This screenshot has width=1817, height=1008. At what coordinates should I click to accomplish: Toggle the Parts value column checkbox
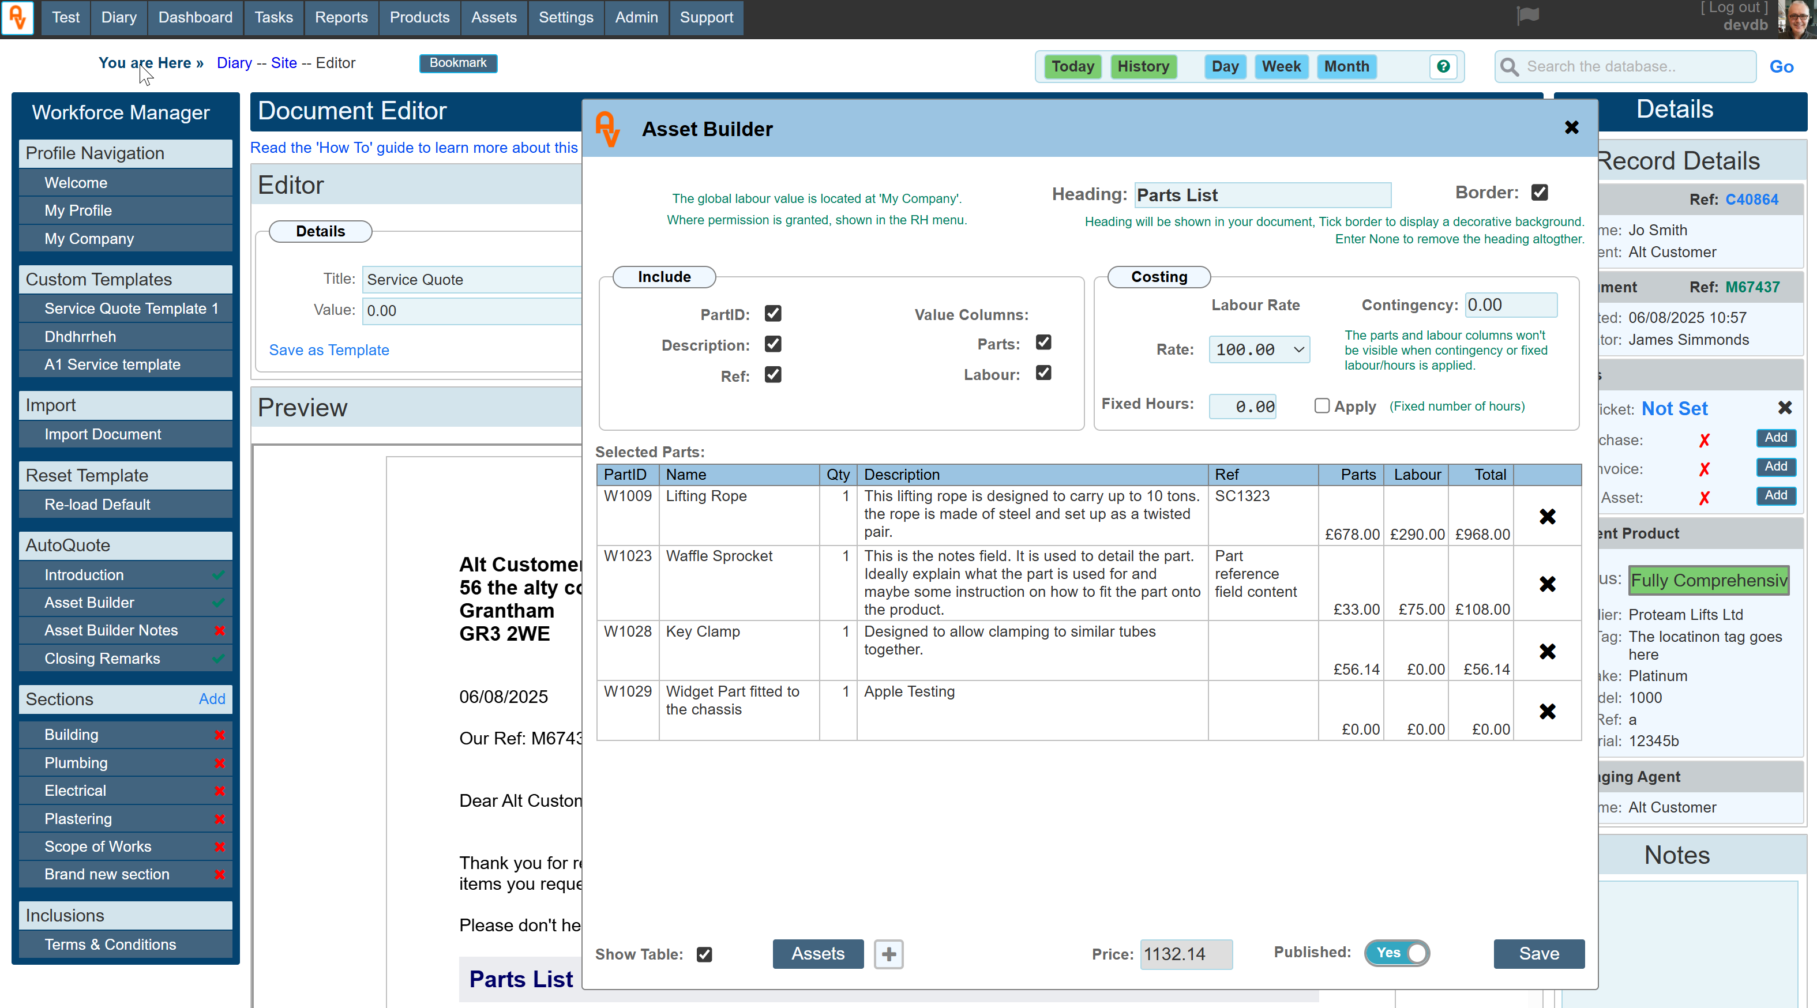click(x=1043, y=343)
